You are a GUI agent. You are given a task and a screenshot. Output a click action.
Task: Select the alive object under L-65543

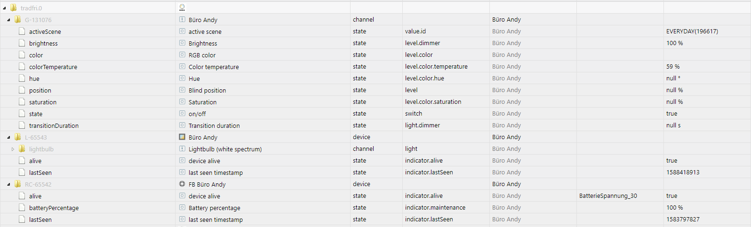(x=35, y=161)
